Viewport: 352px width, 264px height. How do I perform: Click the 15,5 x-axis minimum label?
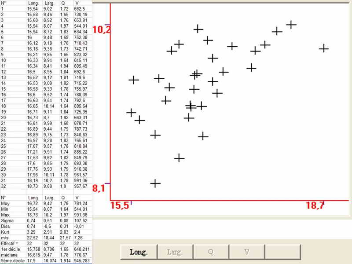tap(120, 205)
